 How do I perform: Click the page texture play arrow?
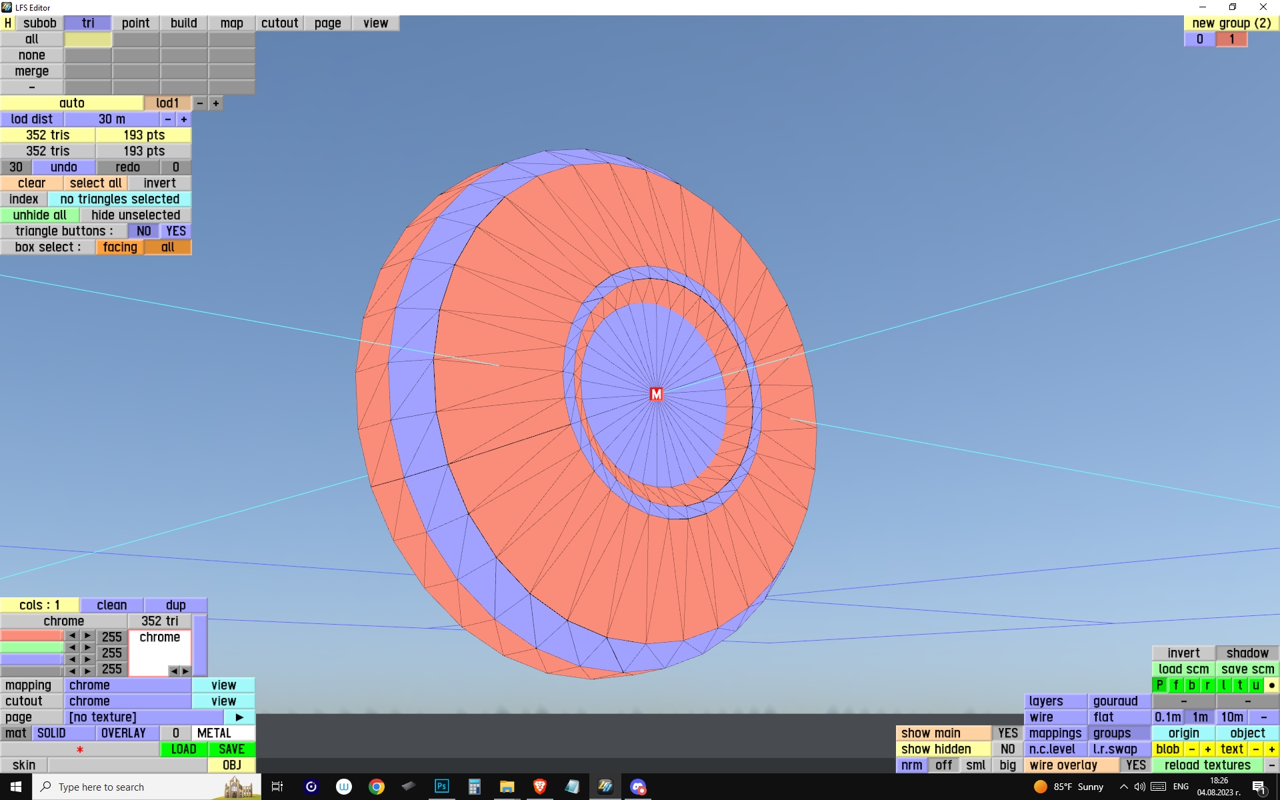(x=239, y=717)
